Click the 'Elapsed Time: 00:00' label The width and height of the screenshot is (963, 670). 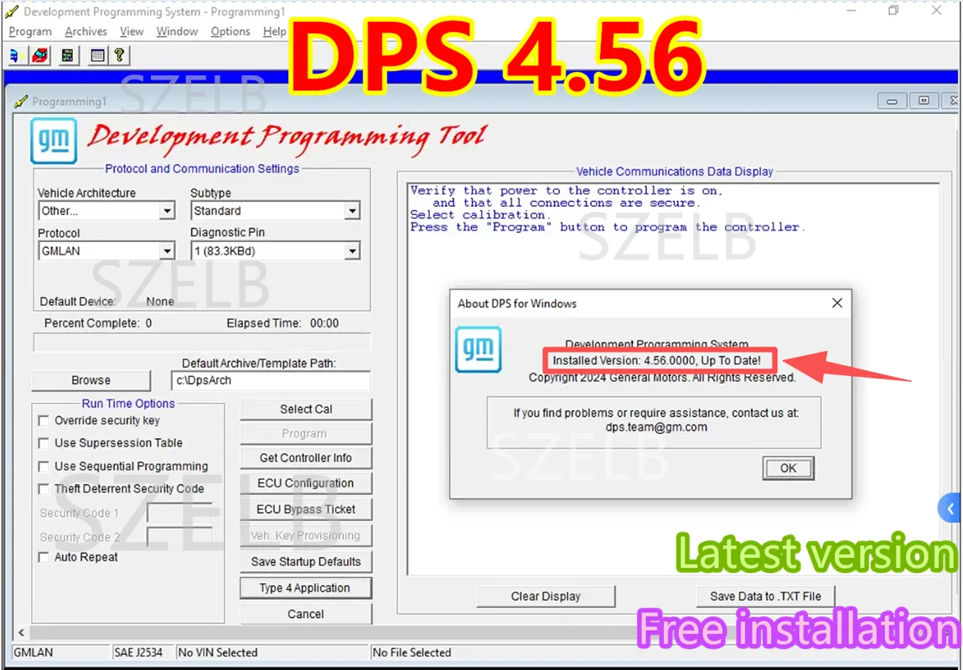[282, 323]
